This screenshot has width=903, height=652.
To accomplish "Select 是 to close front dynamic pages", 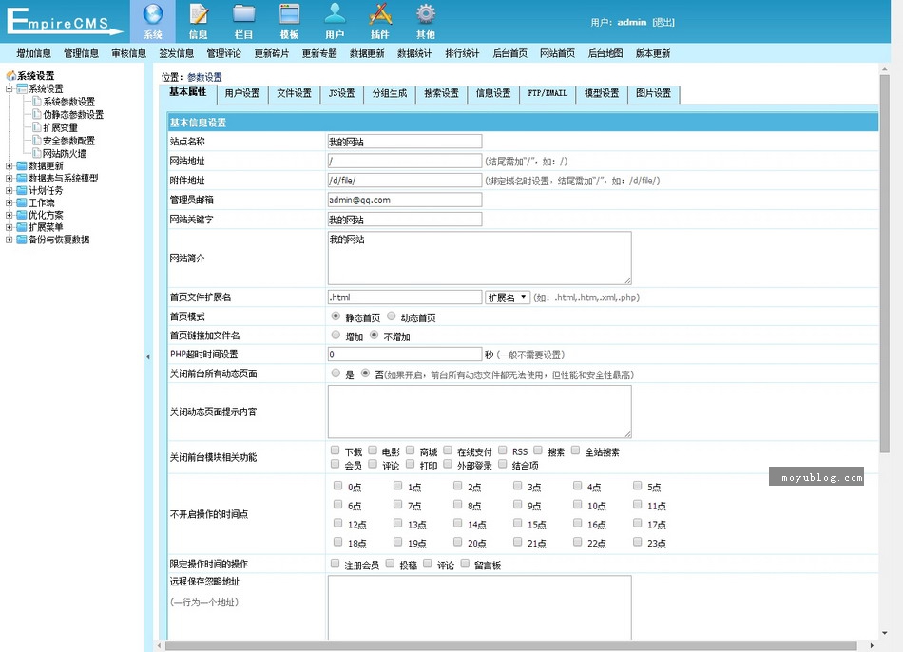I will click(x=336, y=374).
